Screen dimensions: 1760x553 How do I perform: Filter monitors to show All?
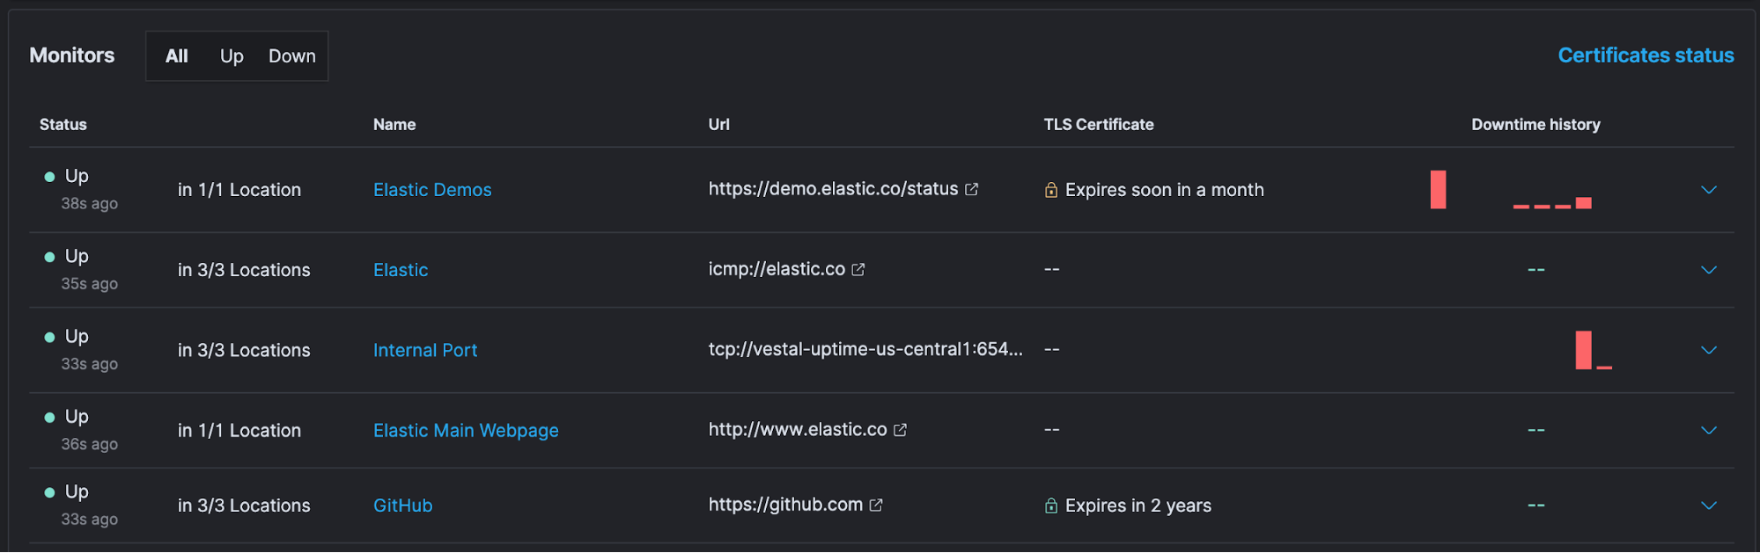[x=177, y=56]
